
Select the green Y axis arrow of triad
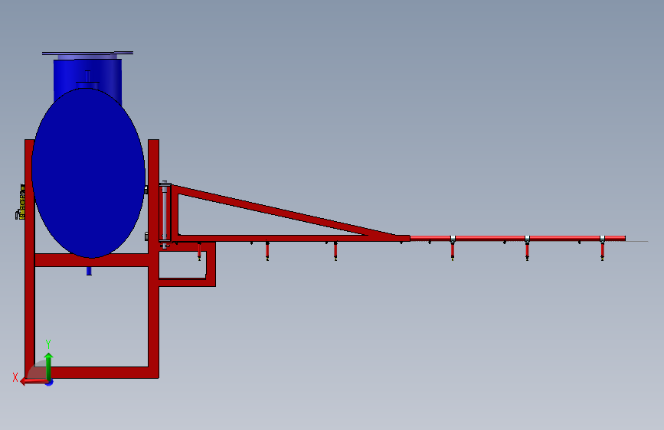click(49, 366)
